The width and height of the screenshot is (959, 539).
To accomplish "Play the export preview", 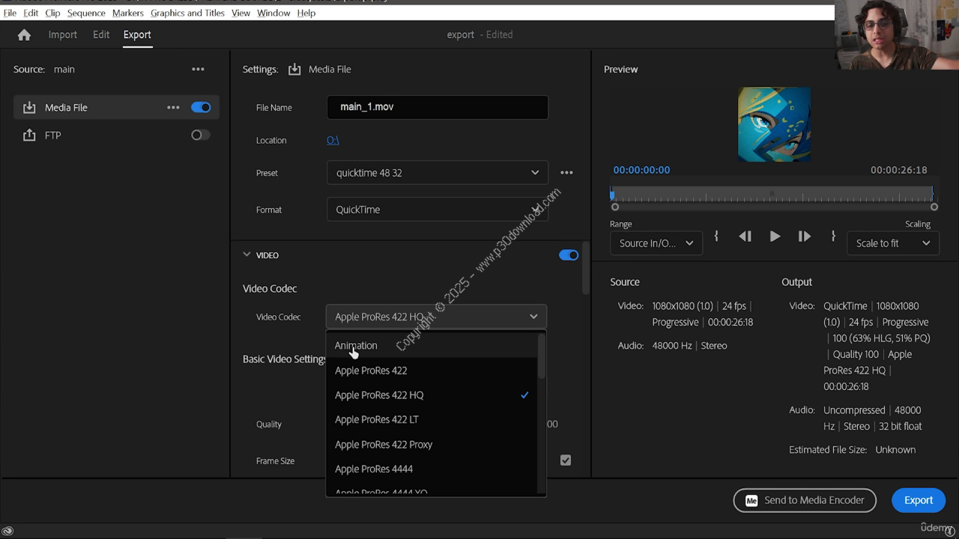I will click(775, 237).
